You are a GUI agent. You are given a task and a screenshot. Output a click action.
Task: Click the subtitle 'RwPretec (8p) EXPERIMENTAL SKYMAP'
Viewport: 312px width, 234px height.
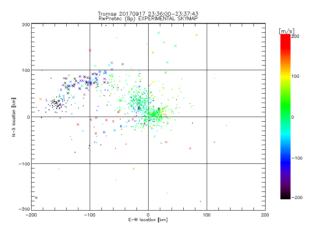(x=148, y=19)
